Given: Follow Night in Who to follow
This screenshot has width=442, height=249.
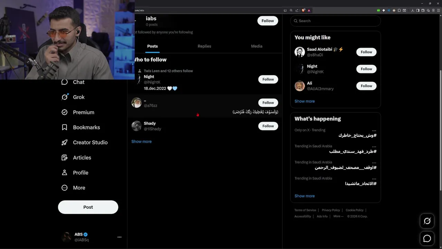Looking at the screenshot, I should (268, 79).
